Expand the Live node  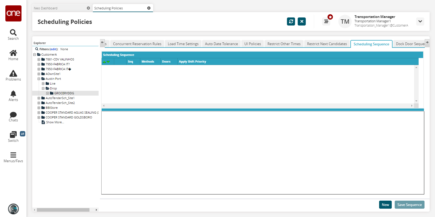pyautogui.click(x=43, y=84)
